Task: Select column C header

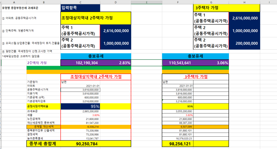Action: (x=81, y=2)
